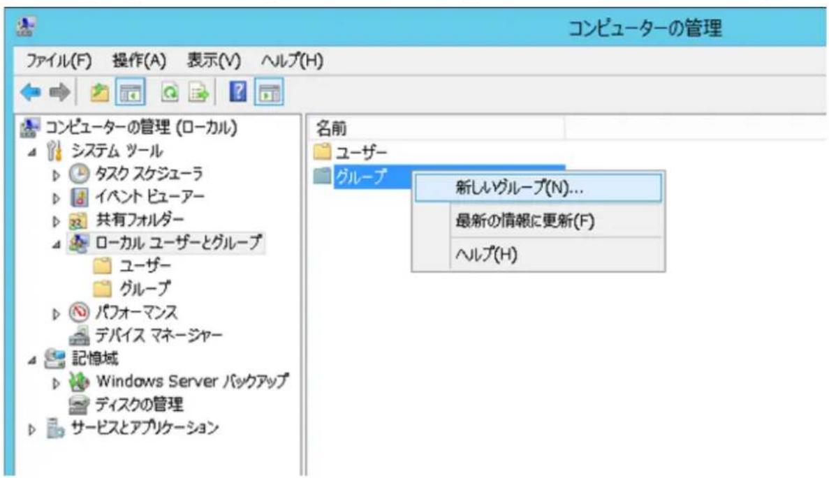
Task: Collapse the ローカル ユーザーとグループ node
Action: coord(56,244)
